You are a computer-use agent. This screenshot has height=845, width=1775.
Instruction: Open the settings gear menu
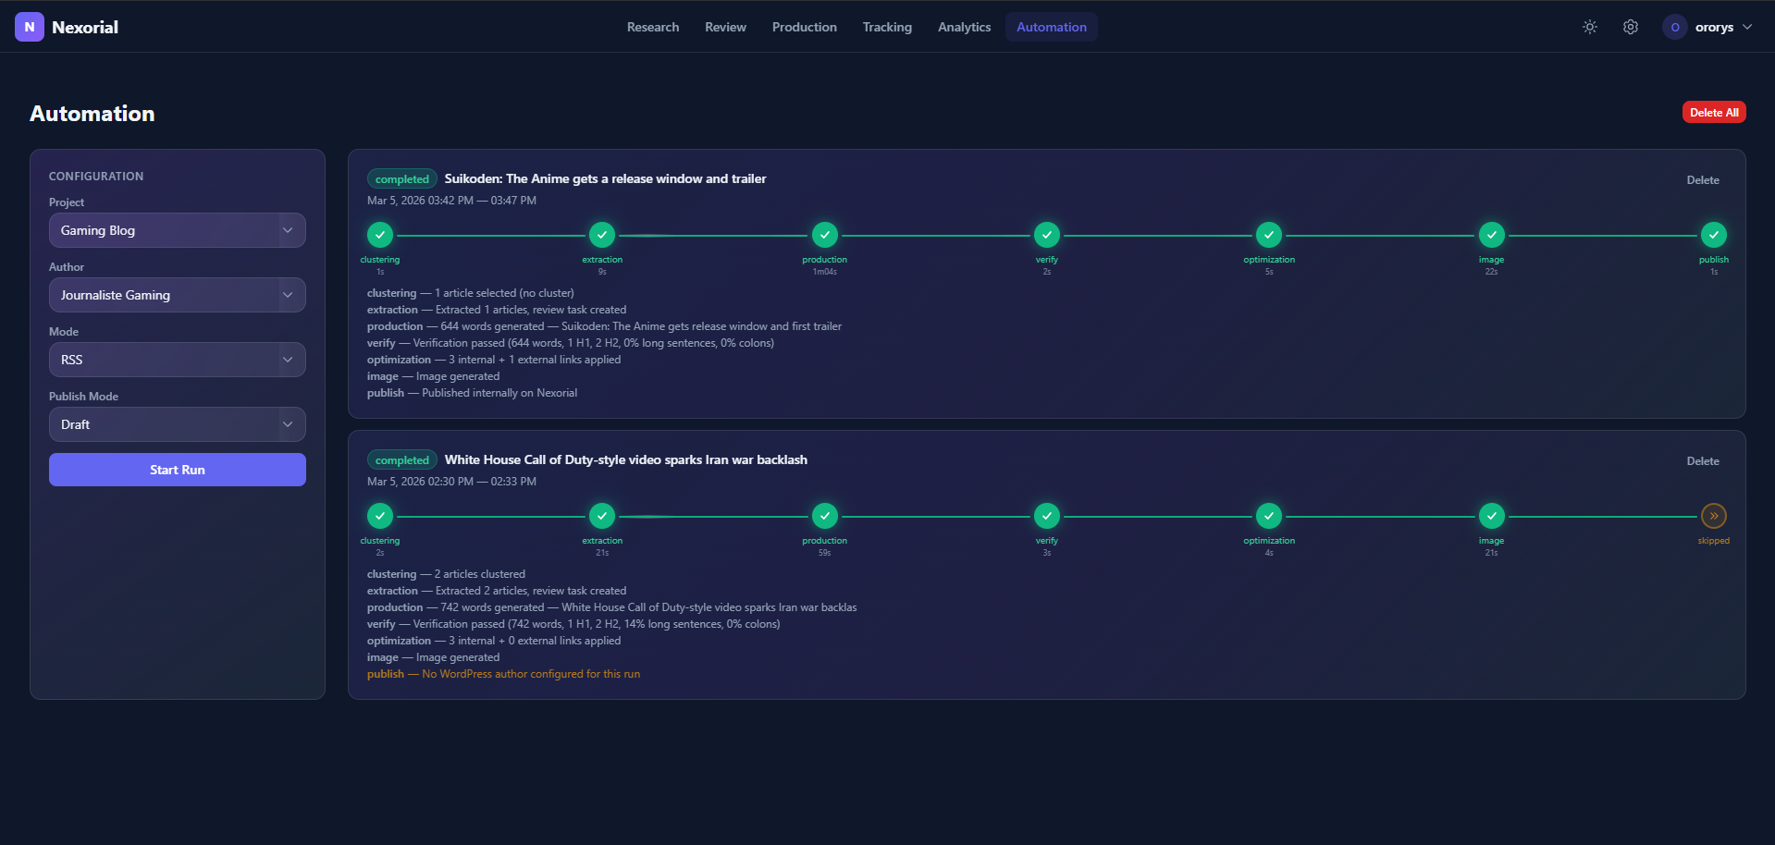[x=1630, y=27]
